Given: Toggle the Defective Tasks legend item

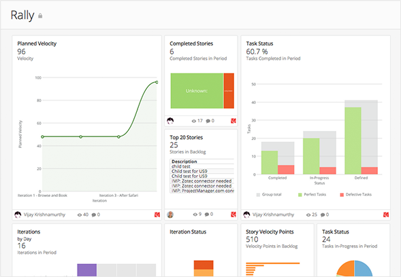Looking at the screenshot, I should (356, 195).
